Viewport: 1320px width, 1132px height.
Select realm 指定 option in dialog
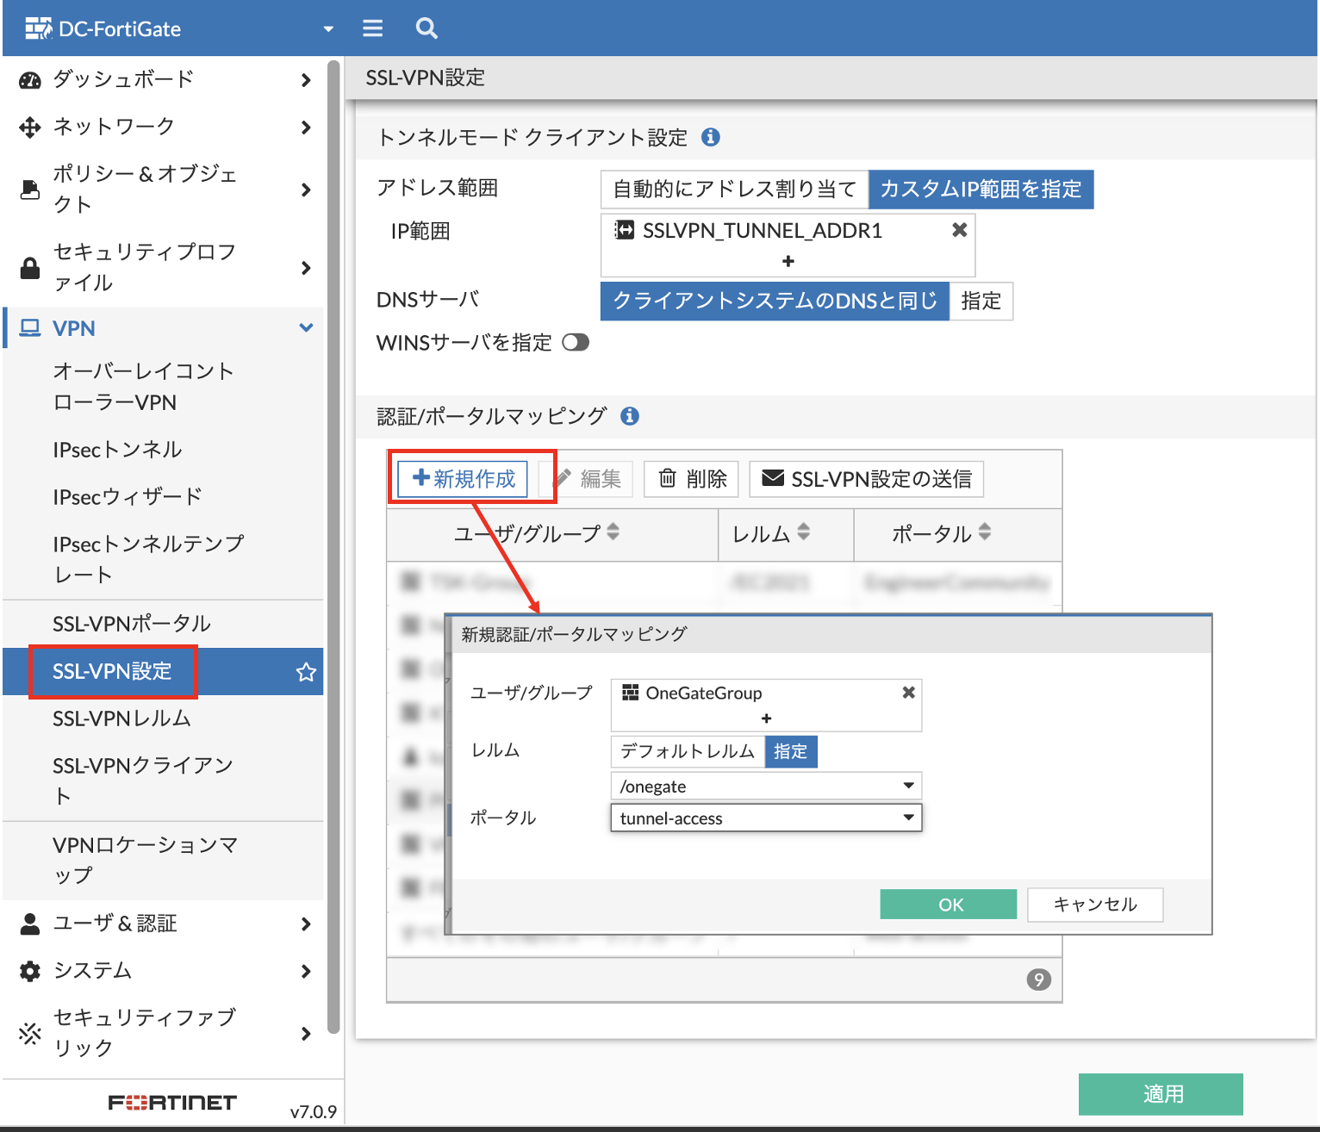tap(790, 751)
